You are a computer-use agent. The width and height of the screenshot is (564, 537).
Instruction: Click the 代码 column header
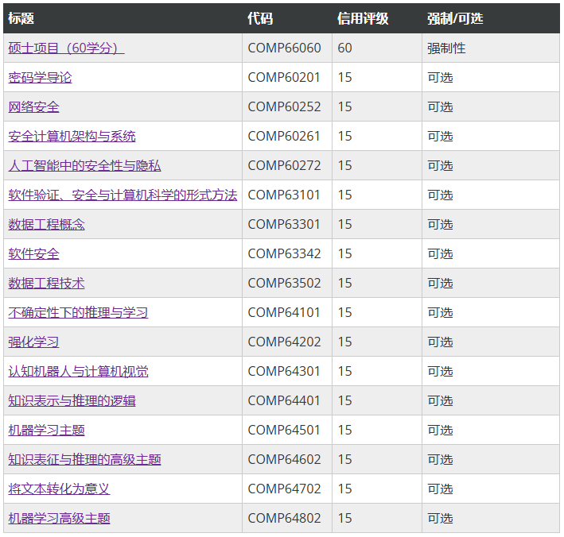click(x=260, y=18)
